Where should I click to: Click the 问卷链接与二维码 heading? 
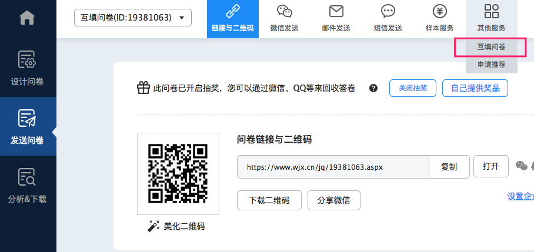tap(275, 139)
